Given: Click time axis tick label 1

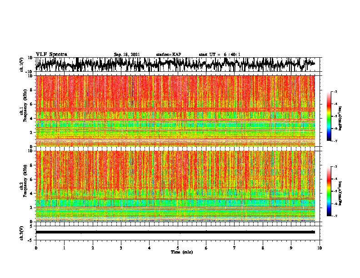Looking at the screenshot, I should click(64, 248).
